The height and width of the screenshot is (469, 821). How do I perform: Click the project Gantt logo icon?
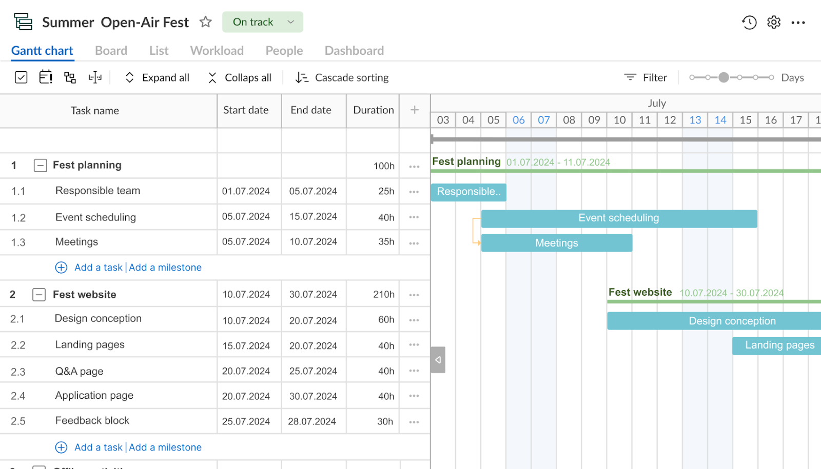click(x=23, y=22)
